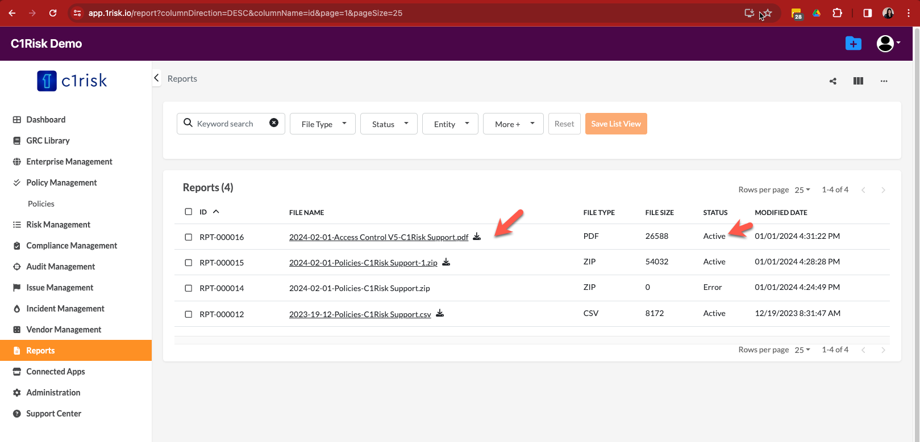The height and width of the screenshot is (442, 920).
Task: Change top rows per page dropdown 25
Action: 802,190
